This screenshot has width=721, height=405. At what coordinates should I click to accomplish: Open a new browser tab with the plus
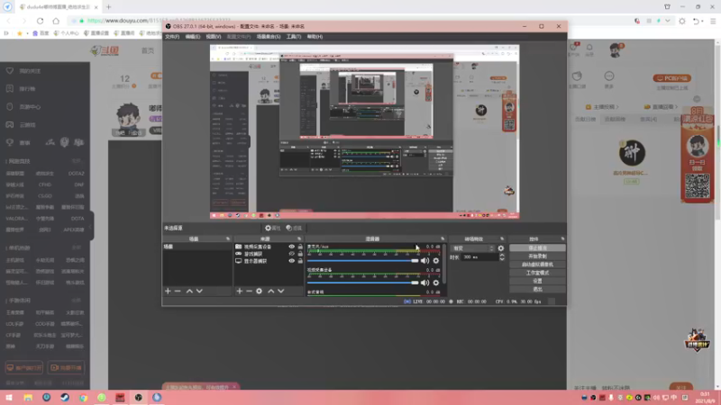[108, 7]
